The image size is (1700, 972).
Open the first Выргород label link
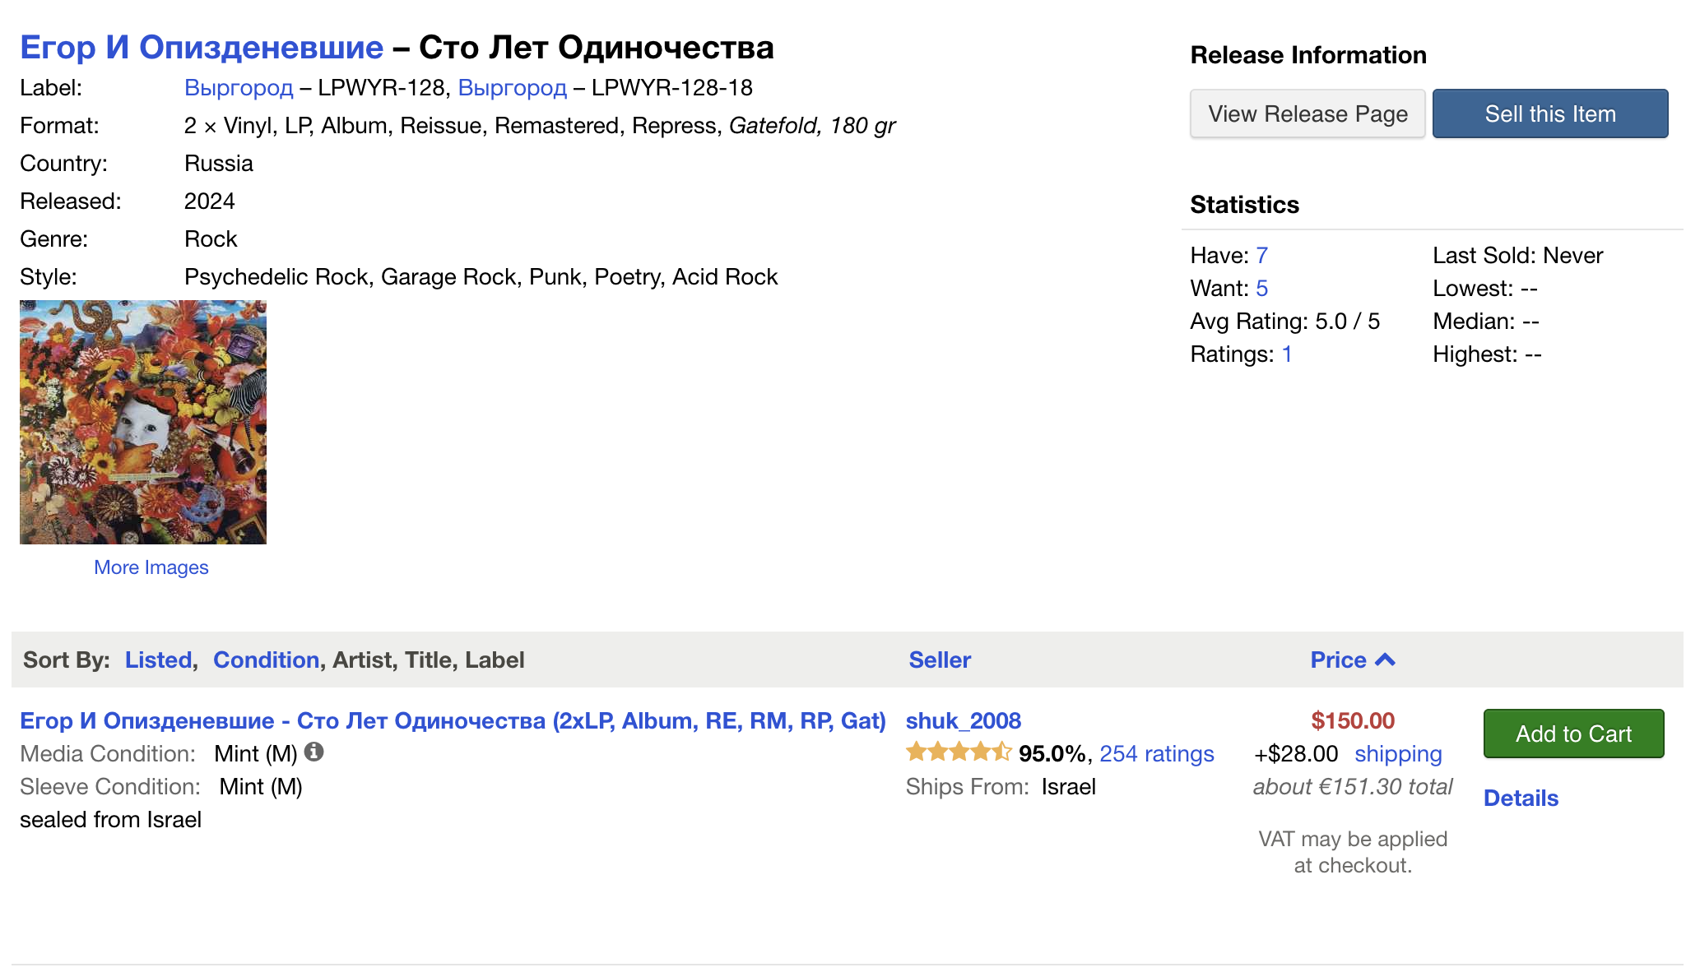tap(239, 88)
